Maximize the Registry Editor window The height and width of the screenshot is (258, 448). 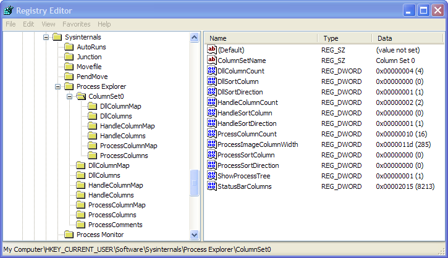(x=423, y=10)
